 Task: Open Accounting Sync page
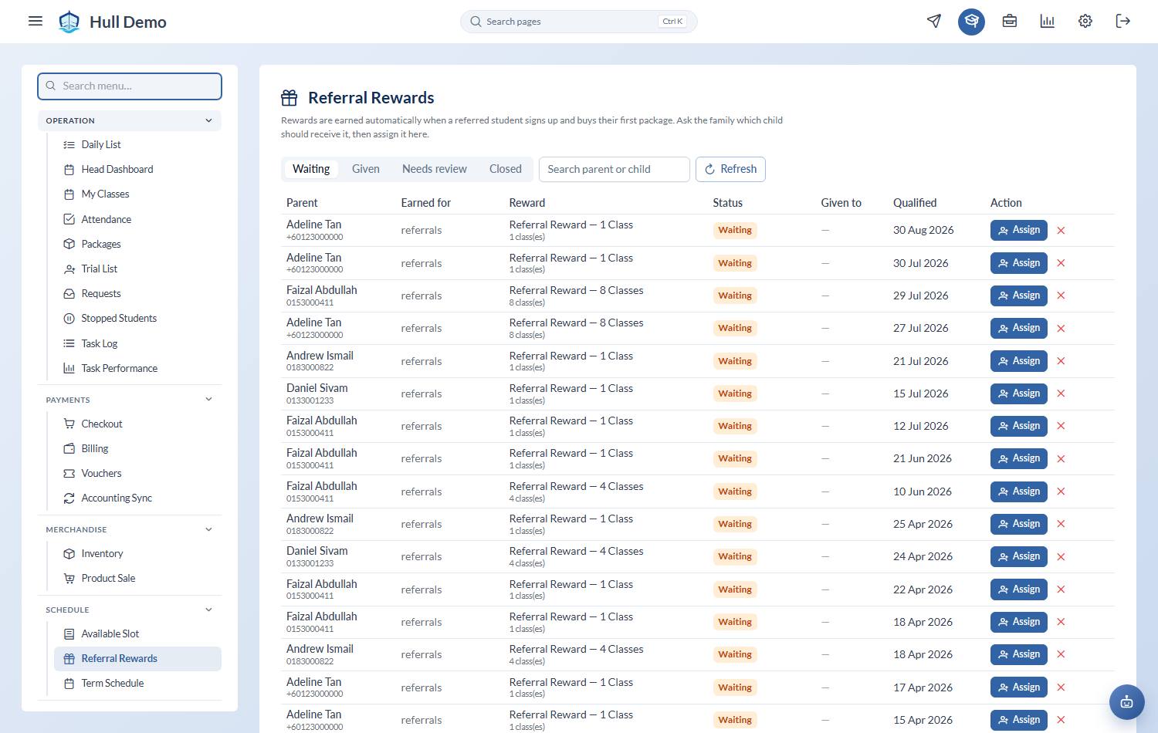[137, 498]
